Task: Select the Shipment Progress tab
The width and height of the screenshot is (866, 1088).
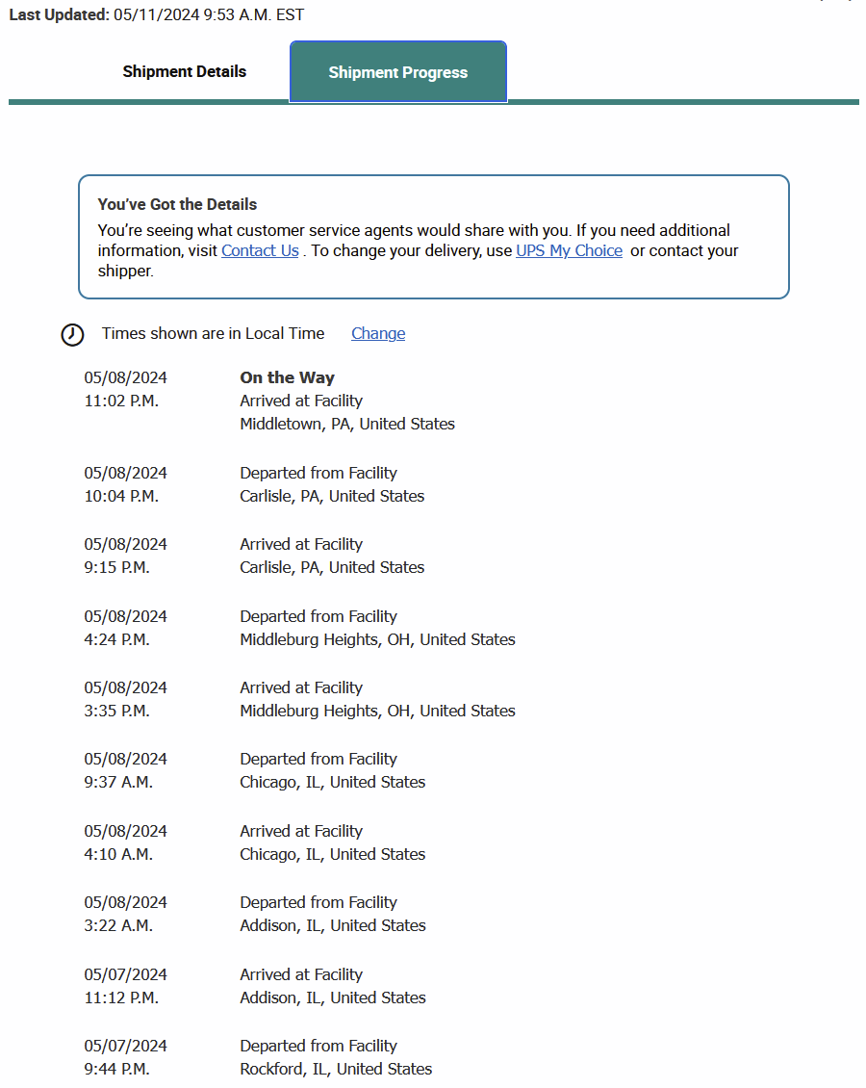Action: [397, 72]
